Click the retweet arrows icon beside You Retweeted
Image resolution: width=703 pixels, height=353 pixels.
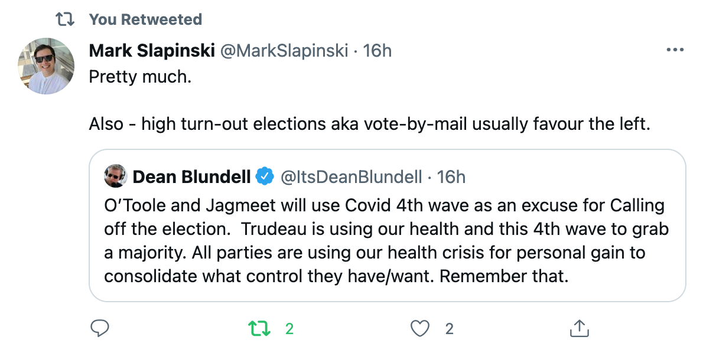[65, 19]
